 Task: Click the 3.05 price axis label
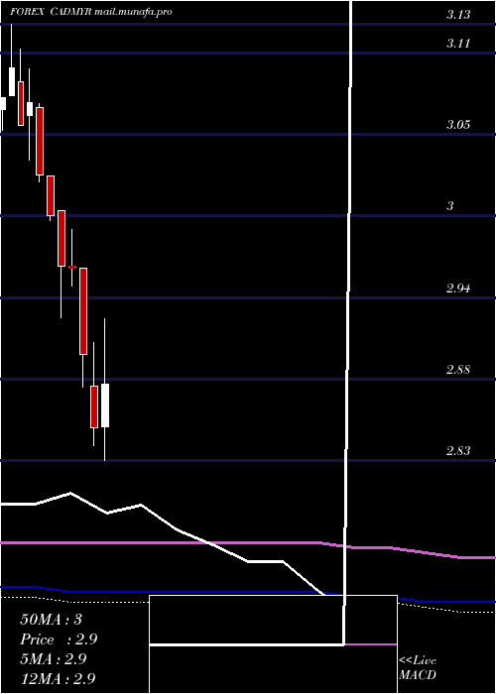458,124
